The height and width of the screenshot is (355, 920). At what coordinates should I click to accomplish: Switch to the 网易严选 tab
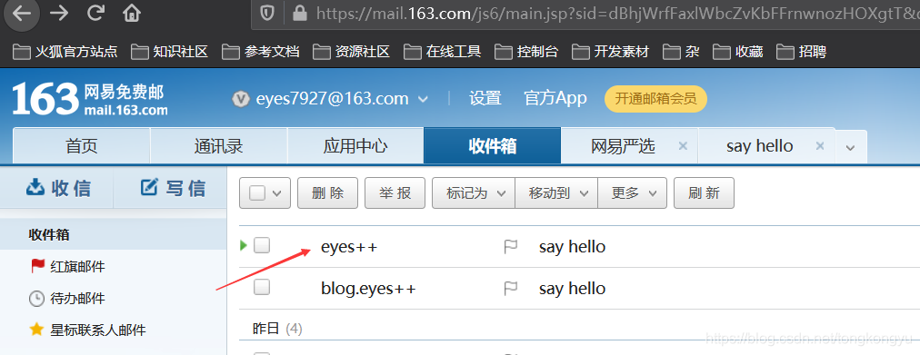(623, 146)
